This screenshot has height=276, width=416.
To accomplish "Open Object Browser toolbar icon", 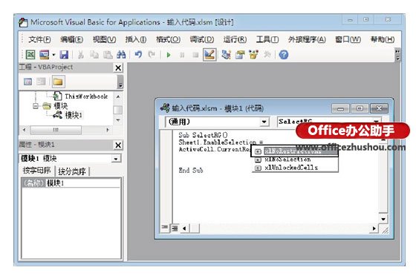I will coord(253,55).
